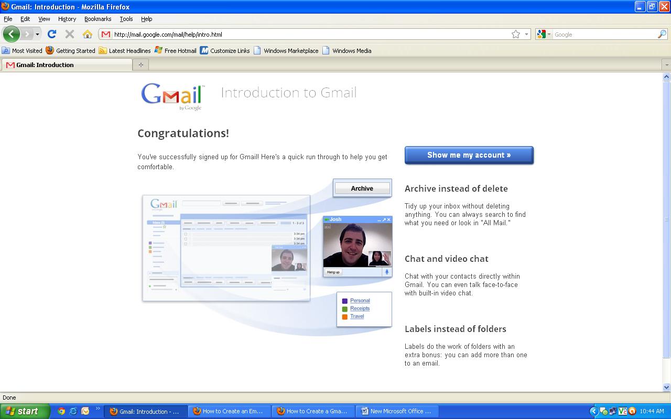Select the Gmail: Introduction tab

point(67,65)
